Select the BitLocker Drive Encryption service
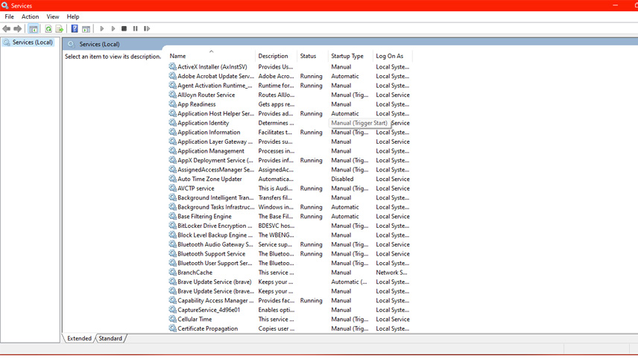The width and height of the screenshot is (638, 359). [x=289, y=226]
